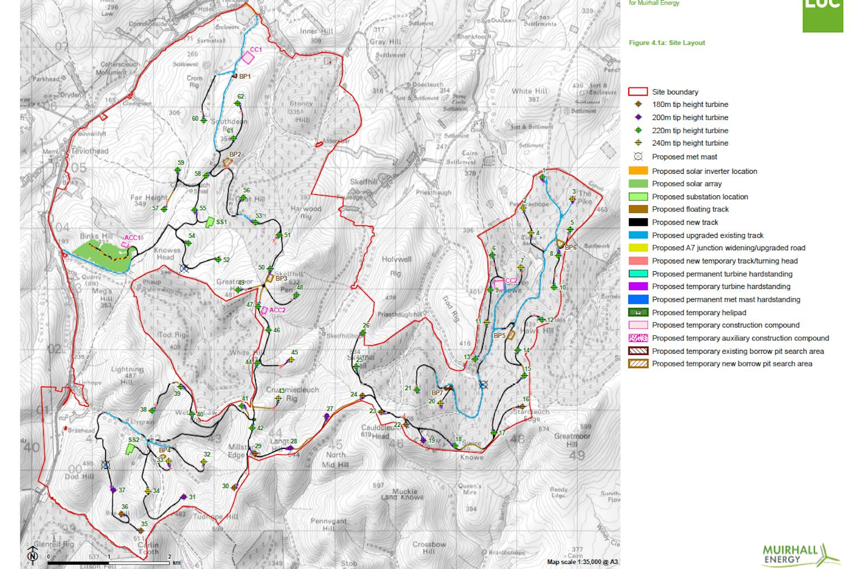Screen dimensions: 851x569
Task: Click the Proposed met mast legend symbol
Action: [x=638, y=157]
